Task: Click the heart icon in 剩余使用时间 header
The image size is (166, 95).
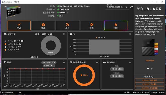Action: click(x=71, y=62)
